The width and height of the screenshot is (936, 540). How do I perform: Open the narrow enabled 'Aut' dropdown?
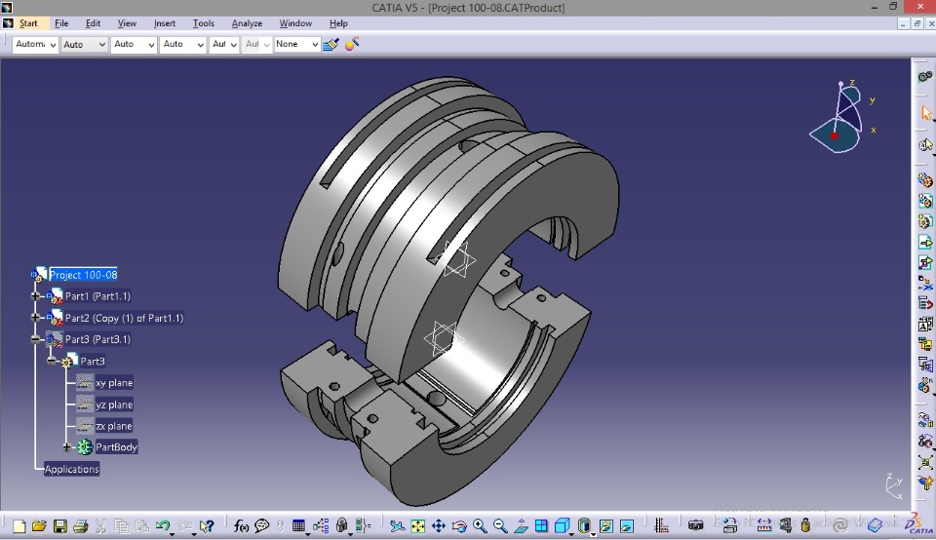(224, 44)
